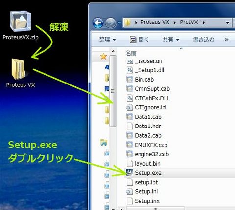This screenshot has width=235, height=210.
Task: Select the setup.ibt file
Action: coord(146,182)
